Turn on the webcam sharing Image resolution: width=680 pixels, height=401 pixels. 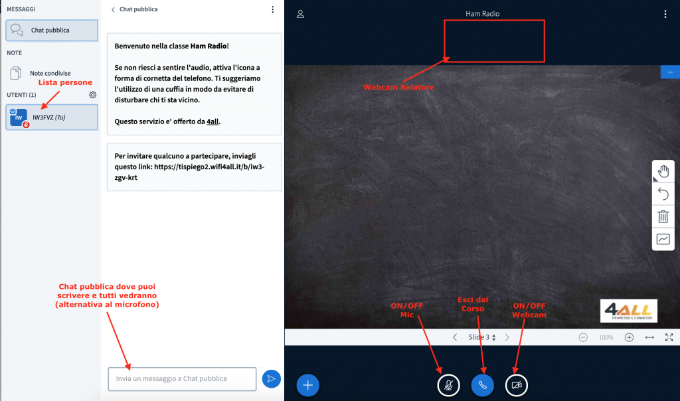[517, 385]
